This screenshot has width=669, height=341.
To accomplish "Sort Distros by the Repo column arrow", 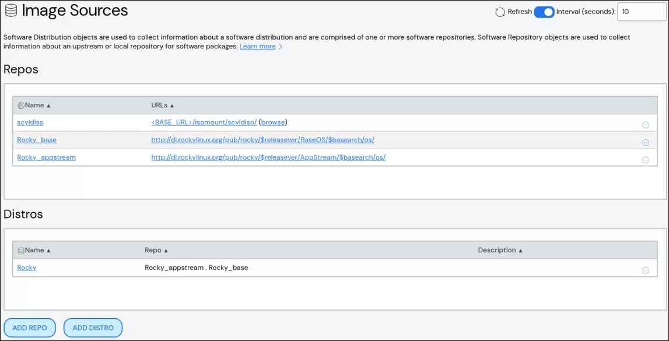I will pyautogui.click(x=166, y=249).
